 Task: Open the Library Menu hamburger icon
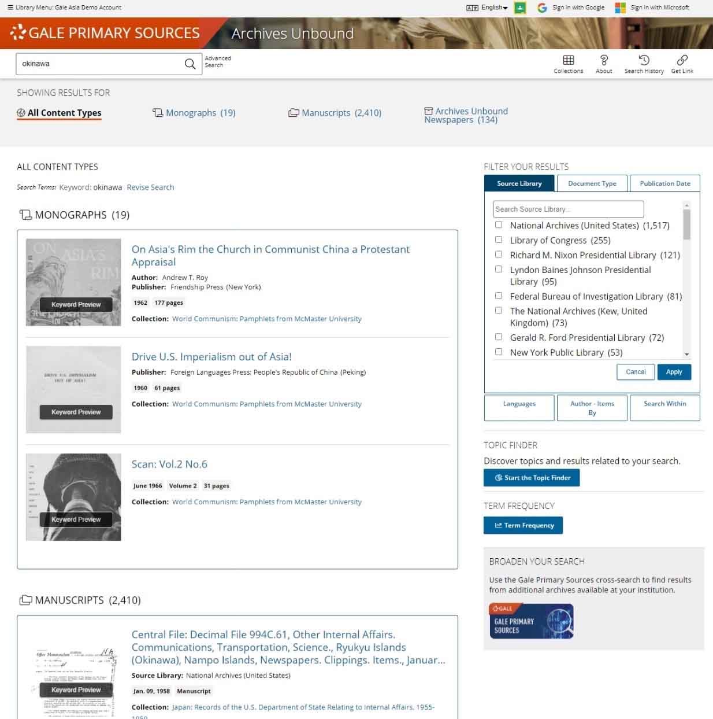[10, 8]
